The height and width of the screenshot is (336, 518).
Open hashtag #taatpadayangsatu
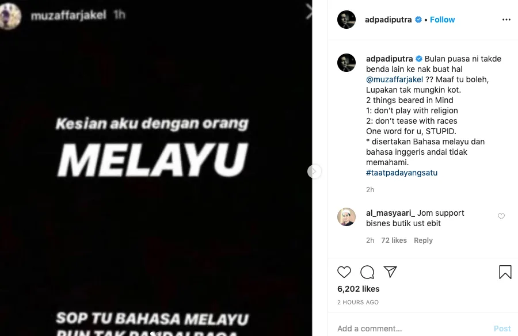click(402, 173)
